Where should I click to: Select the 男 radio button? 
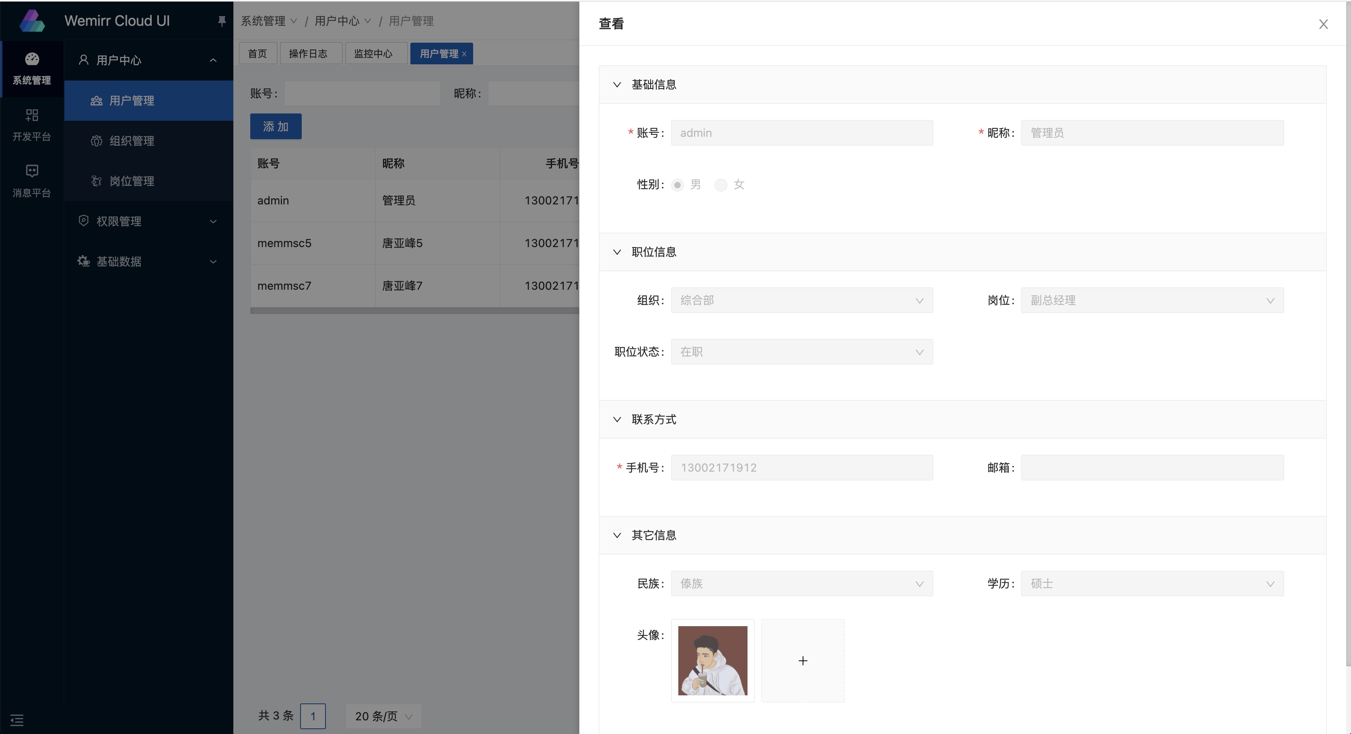[678, 185]
